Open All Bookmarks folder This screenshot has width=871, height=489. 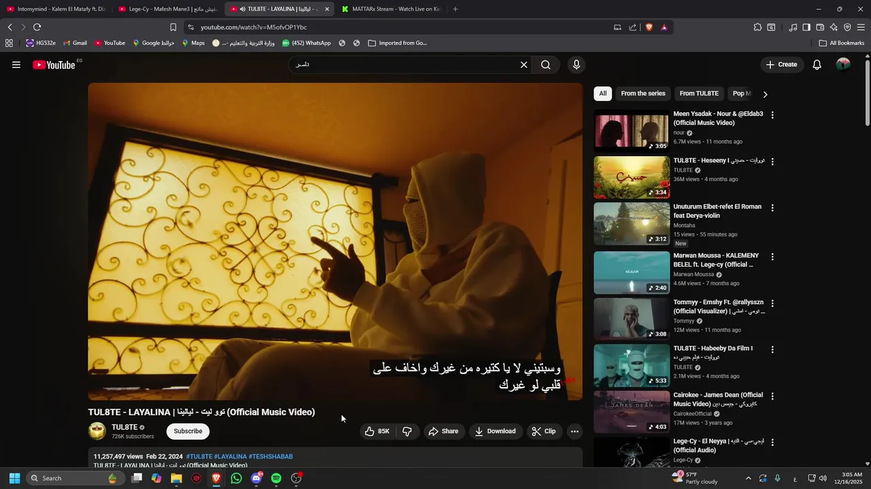coord(842,43)
